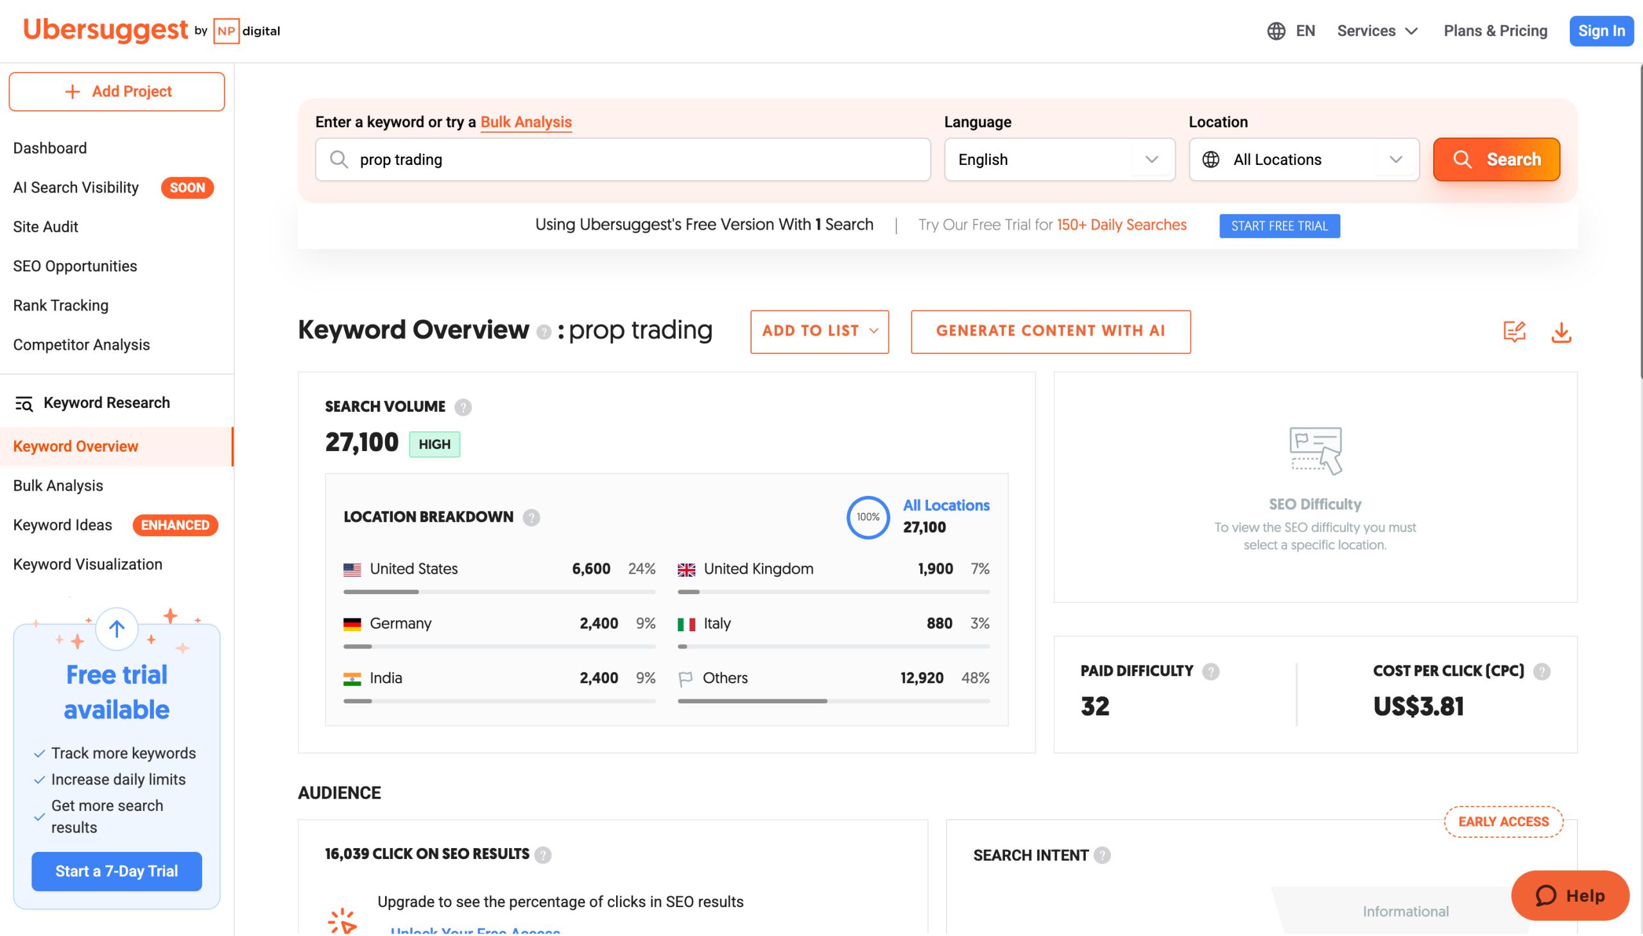The height and width of the screenshot is (936, 1643).
Task: Click the globe language icon in header
Action: [x=1276, y=31]
